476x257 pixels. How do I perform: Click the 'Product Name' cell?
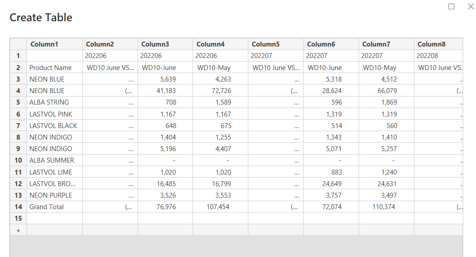54,67
